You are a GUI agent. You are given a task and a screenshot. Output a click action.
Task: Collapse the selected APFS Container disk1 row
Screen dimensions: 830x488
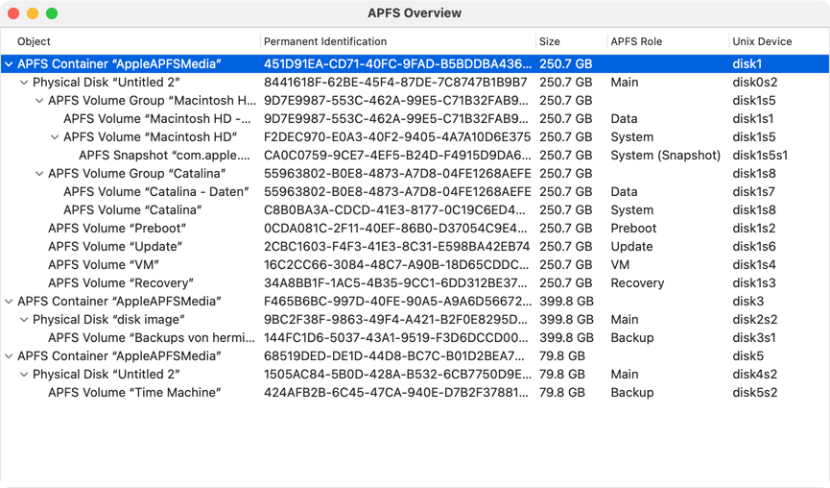tap(9, 64)
